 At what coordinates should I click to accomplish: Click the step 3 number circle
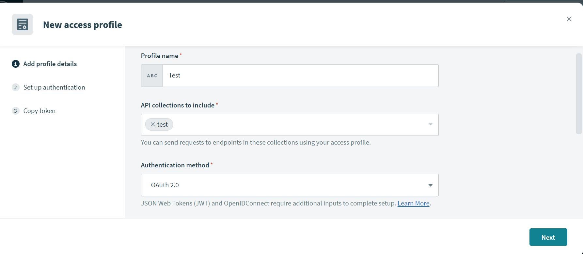coord(15,111)
